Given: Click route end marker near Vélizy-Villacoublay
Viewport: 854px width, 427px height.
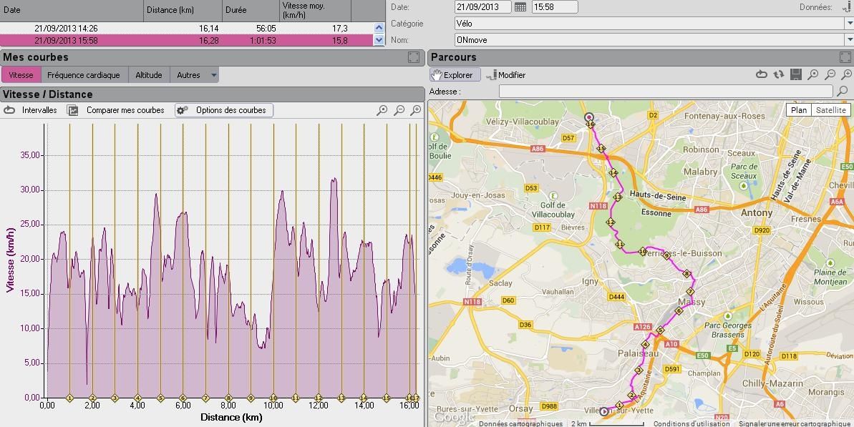Looking at the screenshot, I should tap(588, 117).
